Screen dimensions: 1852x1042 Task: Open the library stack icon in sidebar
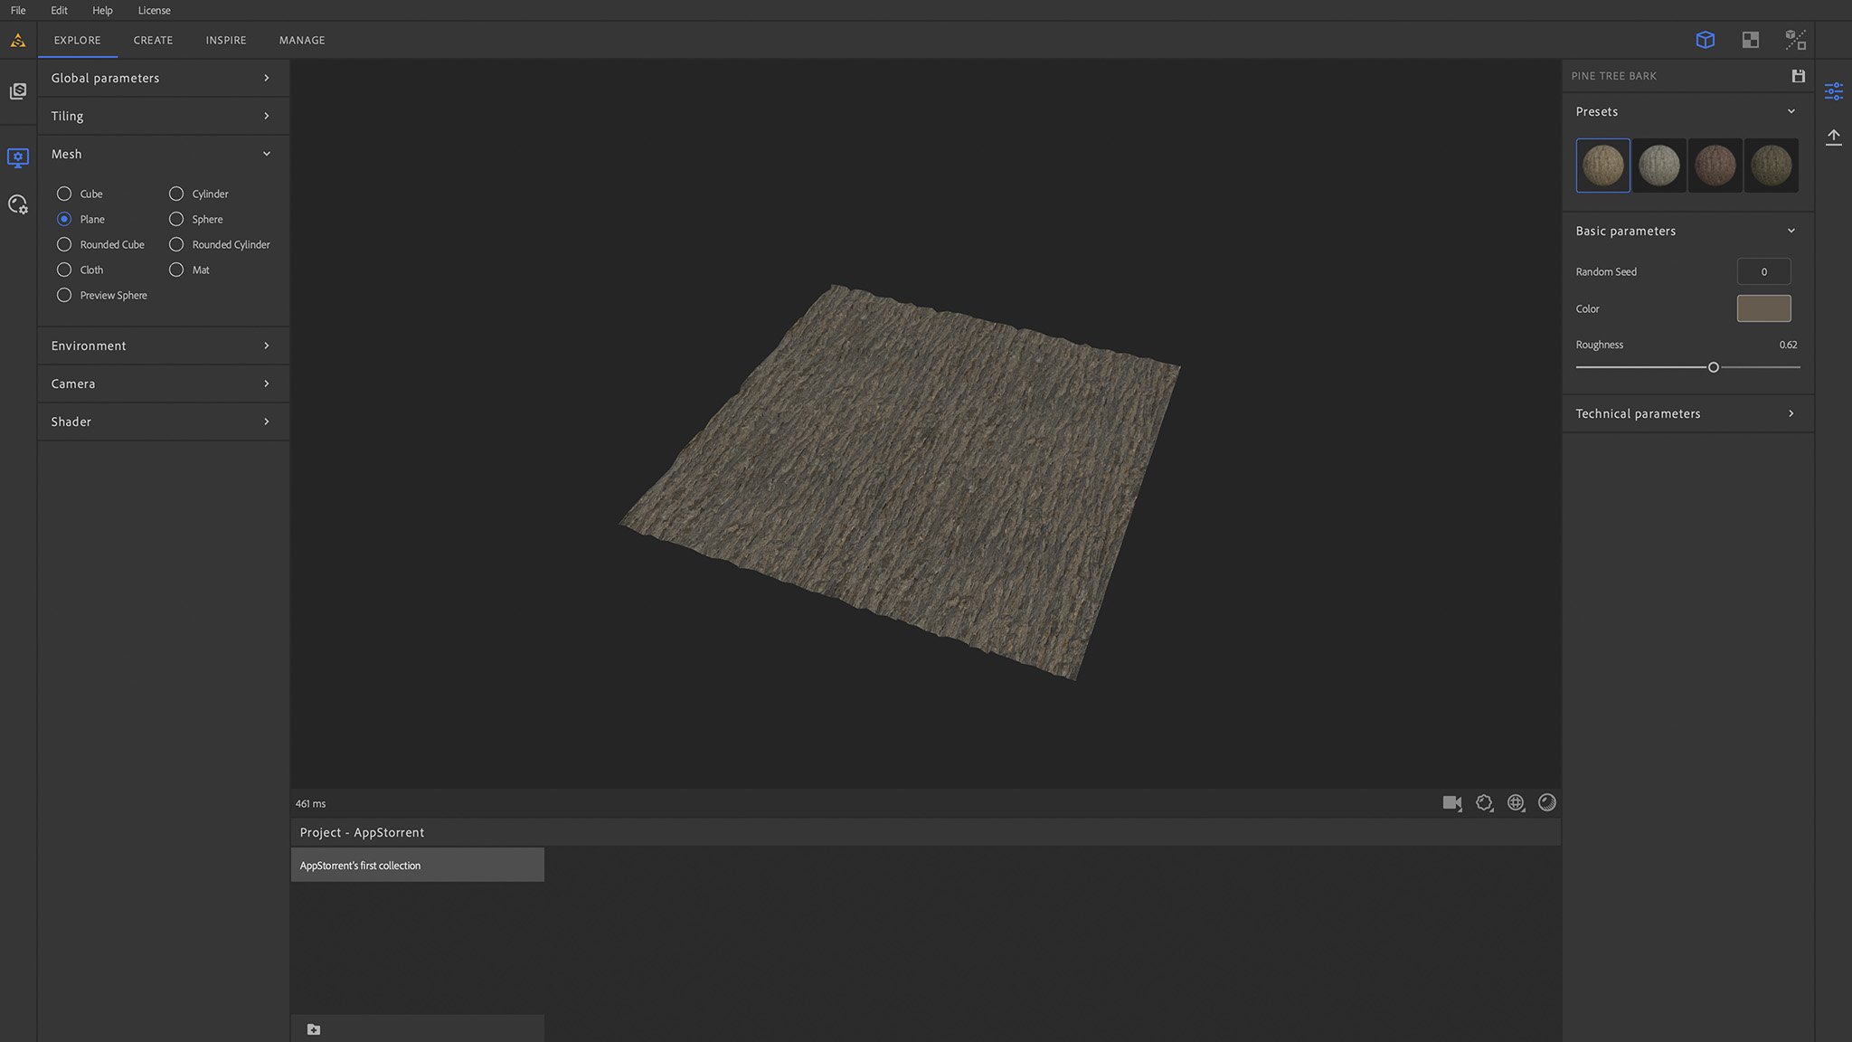18,91
